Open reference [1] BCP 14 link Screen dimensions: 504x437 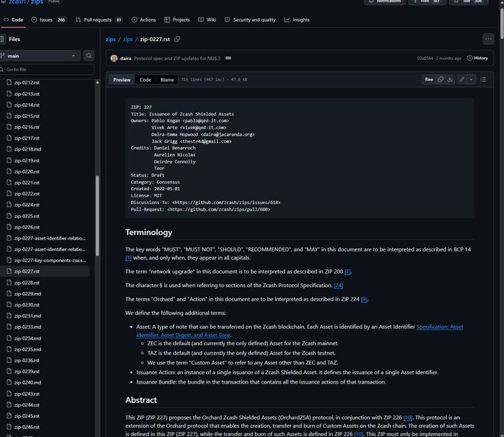[128, 257]
